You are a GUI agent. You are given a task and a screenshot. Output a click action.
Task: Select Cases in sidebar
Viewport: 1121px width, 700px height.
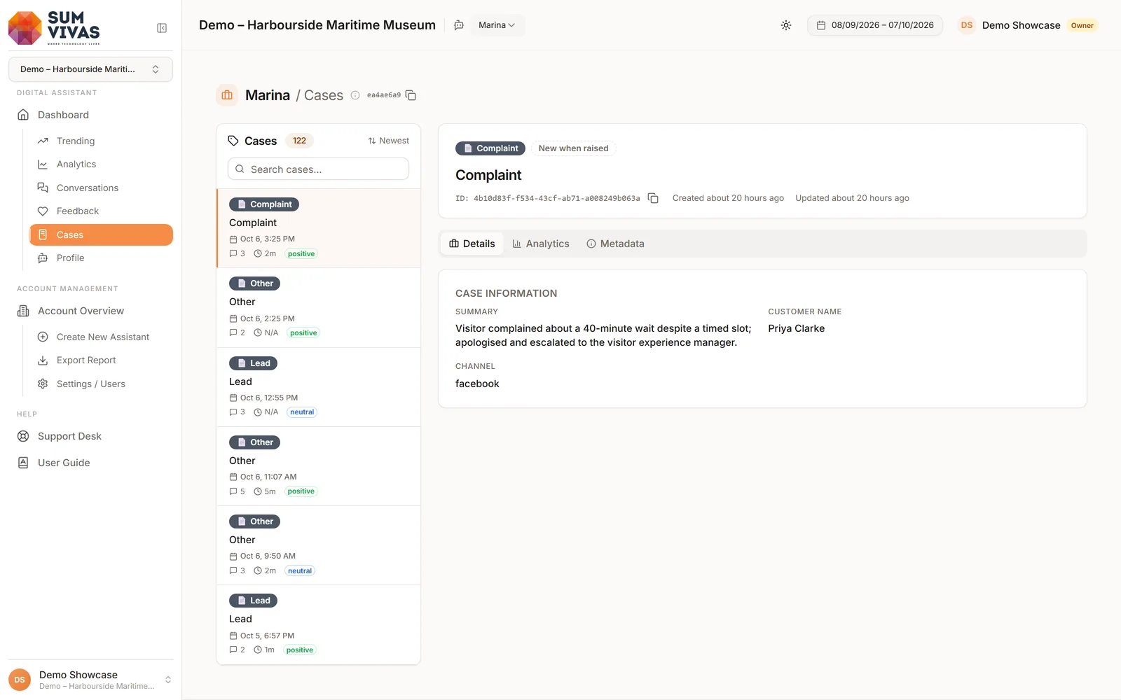tap(101, 234)
